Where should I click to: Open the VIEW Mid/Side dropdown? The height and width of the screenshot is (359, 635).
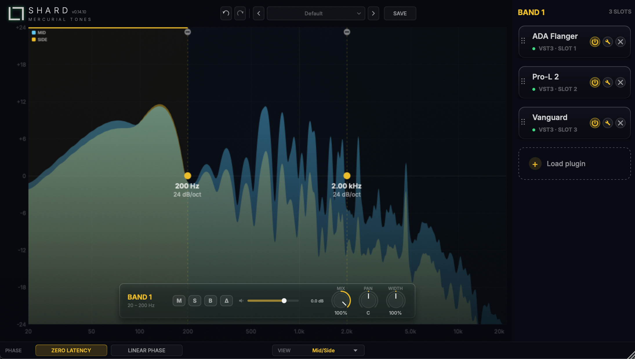tap(318, 350)
